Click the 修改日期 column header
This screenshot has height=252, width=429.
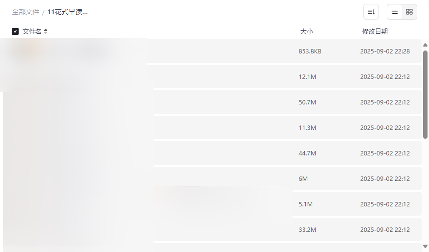(x=375, y=31)
